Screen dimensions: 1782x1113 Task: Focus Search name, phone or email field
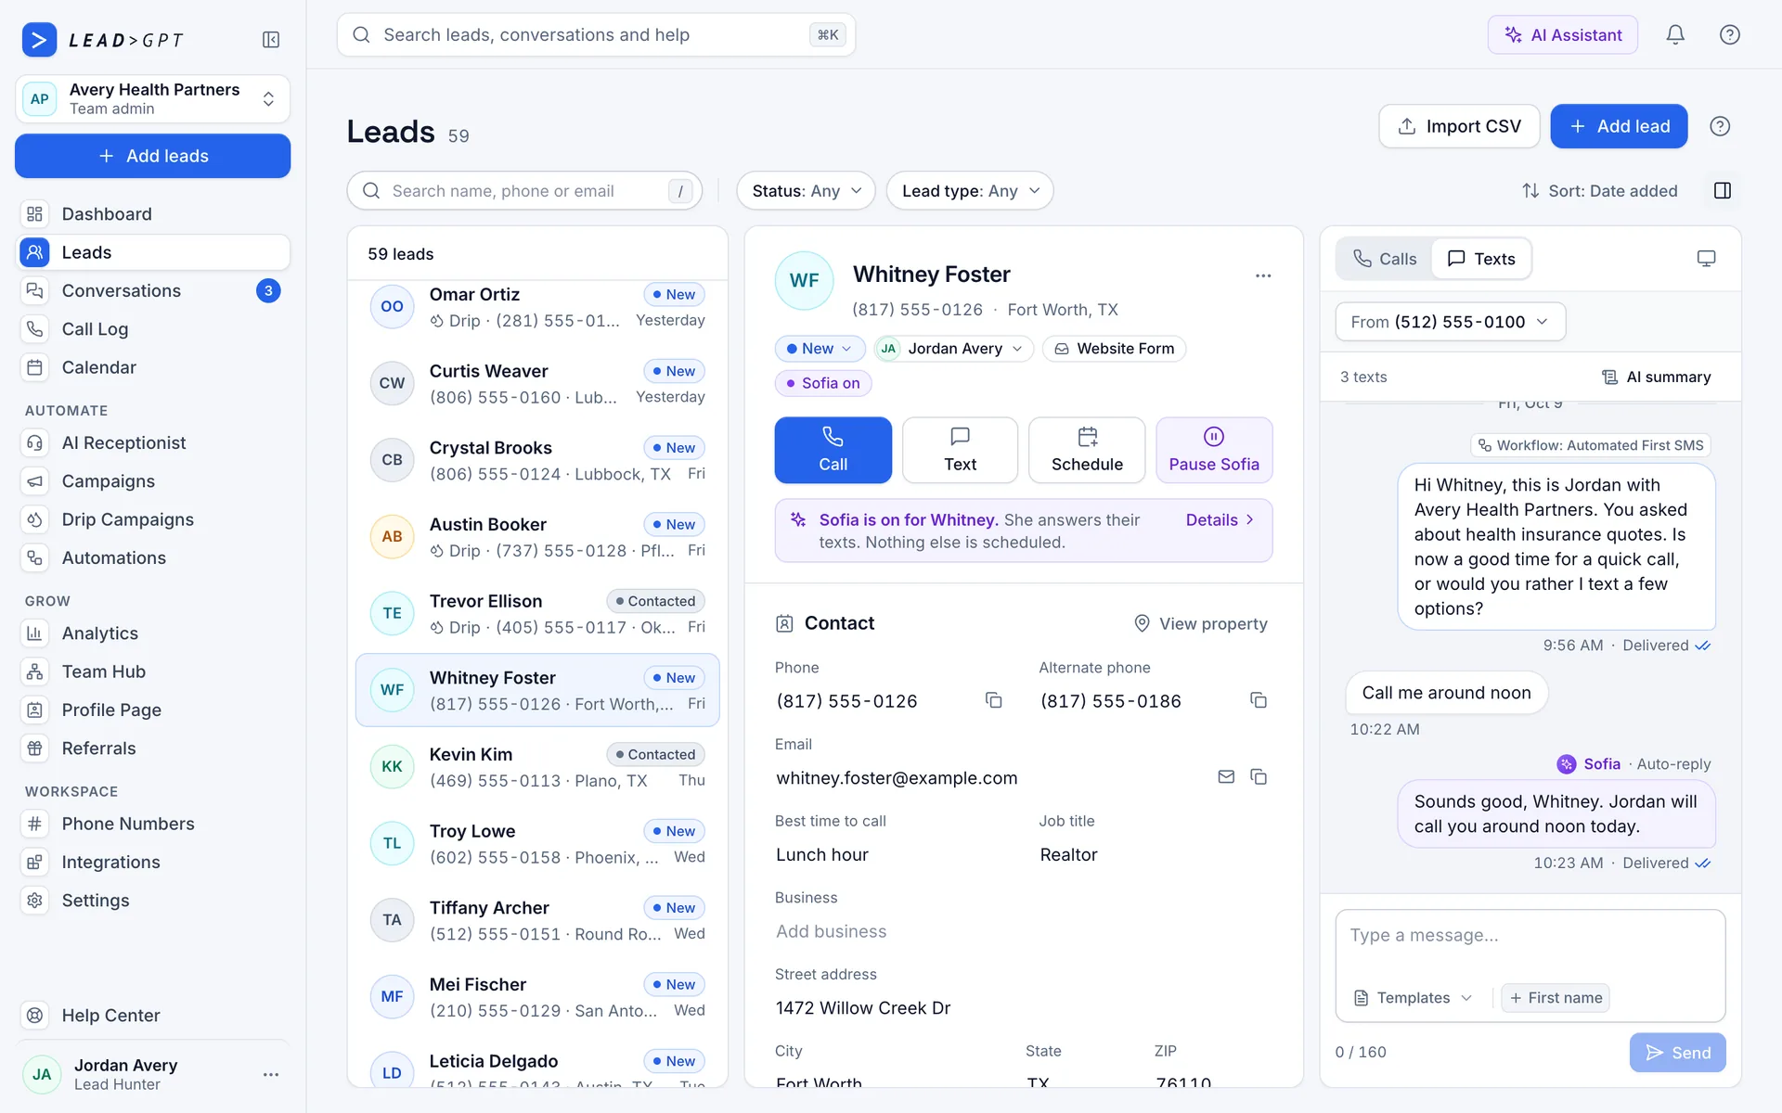pyautogui.click(x=524, y=191)
